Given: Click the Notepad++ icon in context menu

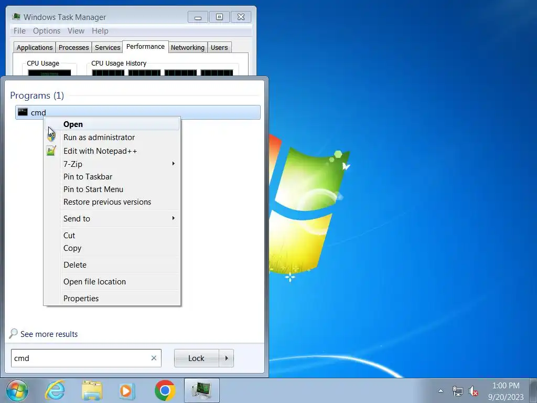Looking at the screenshot, I should (51, 151).
